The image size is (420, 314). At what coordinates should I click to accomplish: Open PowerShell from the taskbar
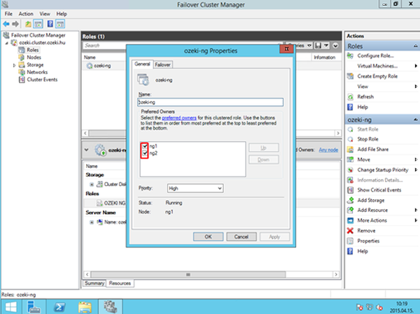(x=59, y=307)
